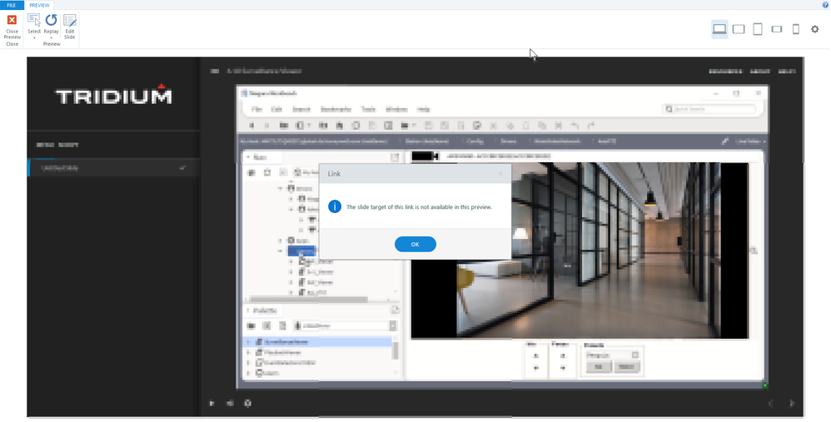This screenshot has width=831, height=422.
Task: Switch to the PREVIEW ribbon tab
Action: (40, 5)
